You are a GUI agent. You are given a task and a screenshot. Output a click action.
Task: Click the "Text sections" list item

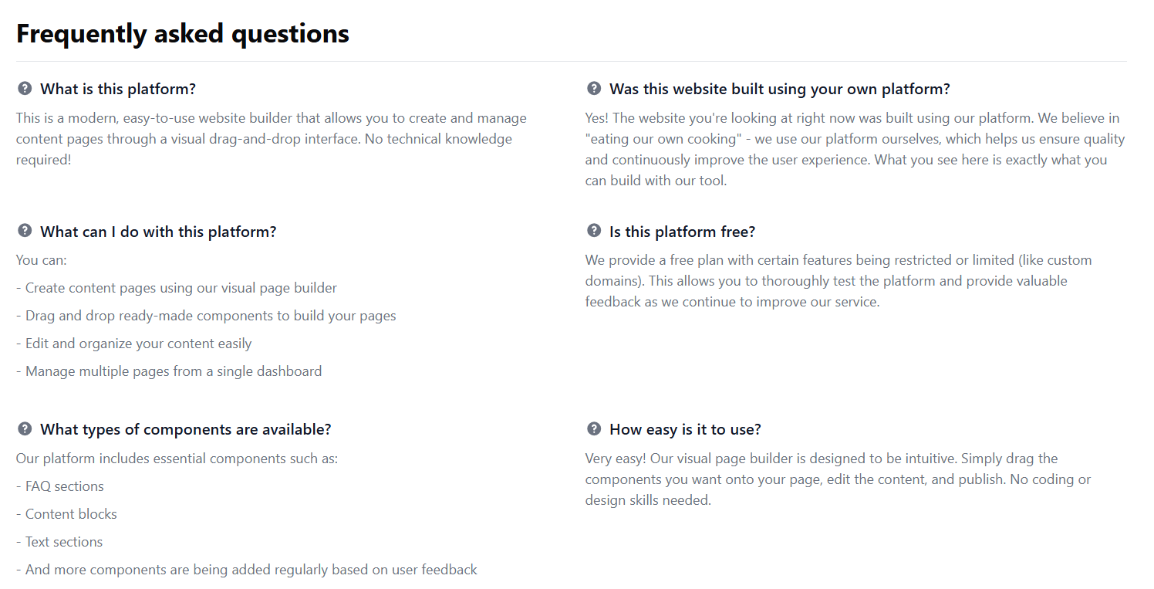point(59,542)
